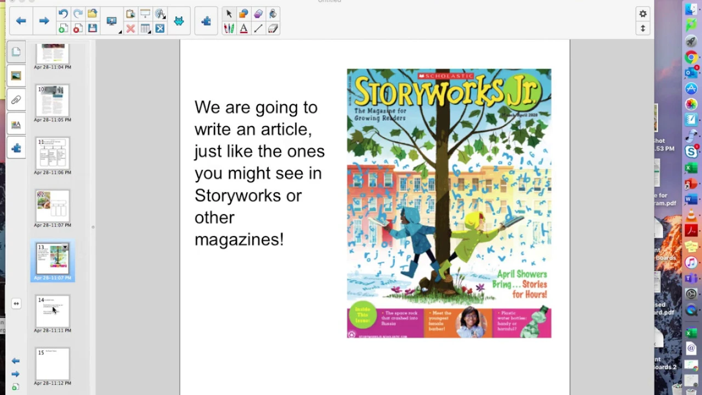
Task: Select page 11 thumbnail
Action: (53, 153)
